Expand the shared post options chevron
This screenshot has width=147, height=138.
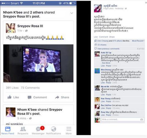(72, 13)
